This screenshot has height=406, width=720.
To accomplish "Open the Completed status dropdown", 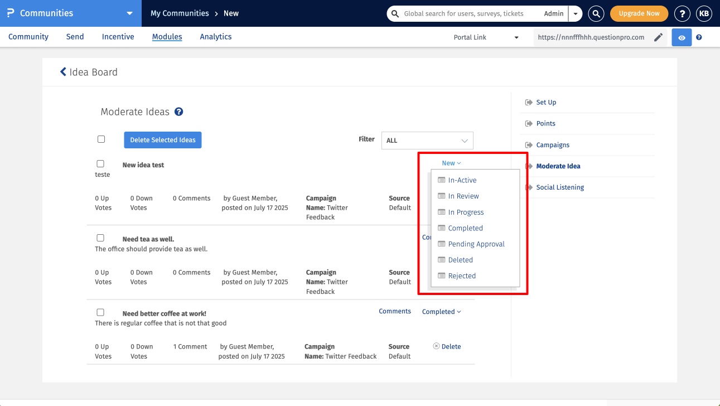I will point(441,312).
